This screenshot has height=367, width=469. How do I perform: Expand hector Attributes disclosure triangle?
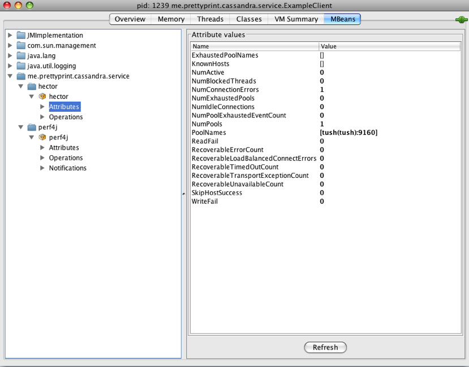(42, 107)
